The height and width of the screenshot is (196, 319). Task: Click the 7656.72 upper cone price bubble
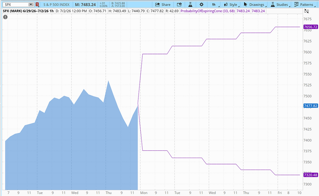pyautogui.click(x=311, y=27)
